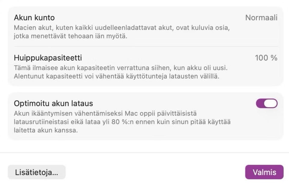Click the line 'jotka menettävät tehoaan iän myötä'
The height and width of the screenshot is (184, 289).
tap(71, 36)
